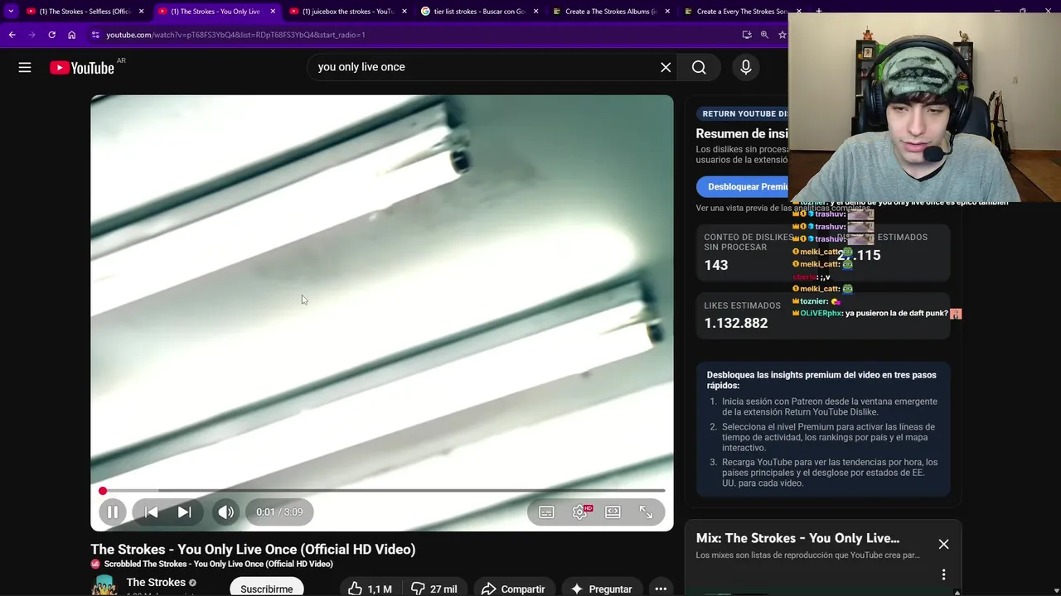Click the Last.fm scrobbler icon under the title
The image size is (1061, 596).
(95, 565)
